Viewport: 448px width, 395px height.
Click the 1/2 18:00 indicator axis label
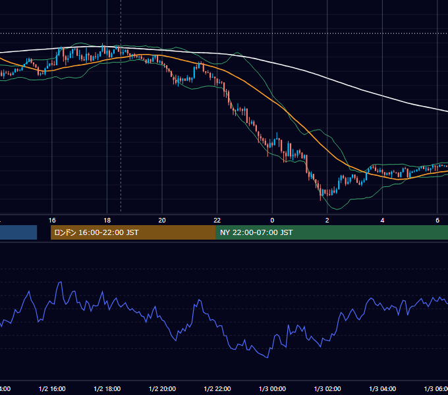pyautogui.click(x=107, y=388)
